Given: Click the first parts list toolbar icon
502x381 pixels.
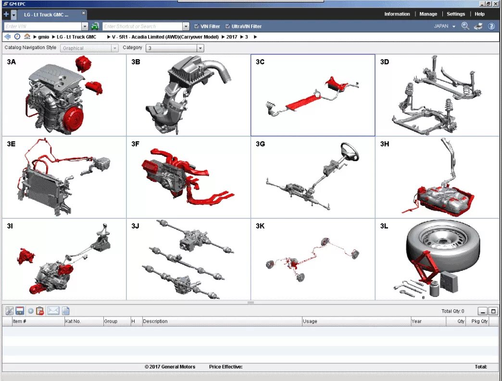Looking at the screenshot, I should 10,311.
